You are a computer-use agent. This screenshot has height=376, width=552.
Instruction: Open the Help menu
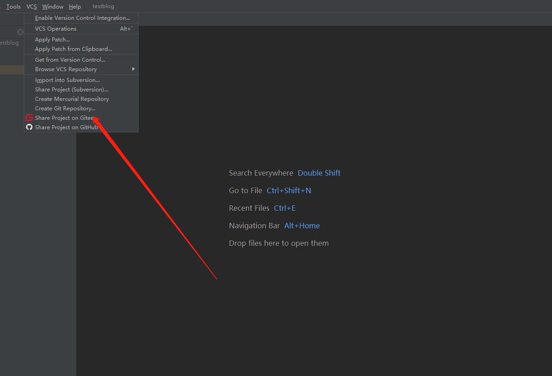pos(75,6)
